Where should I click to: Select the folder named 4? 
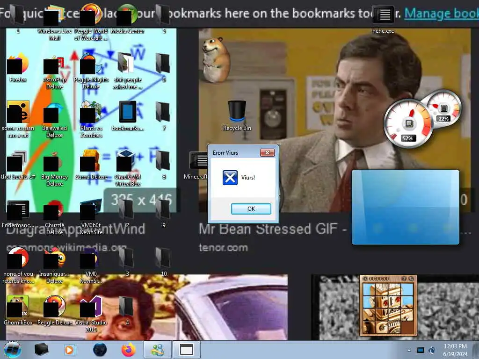[x=127, y=311]
